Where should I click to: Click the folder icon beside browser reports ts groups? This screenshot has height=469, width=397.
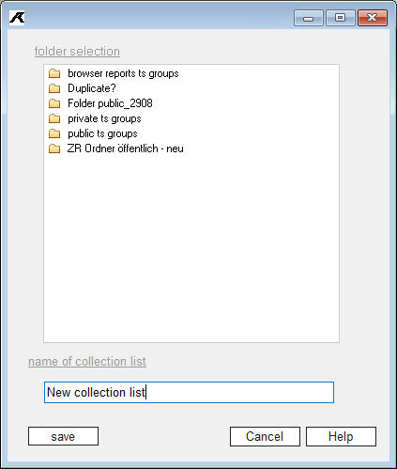coord(54,73)
